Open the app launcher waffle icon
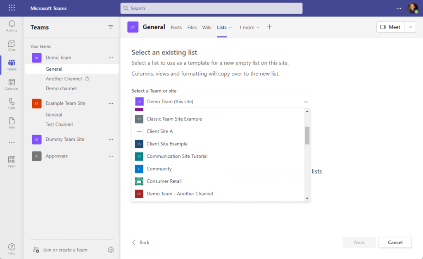423x259 pixels. point(12,8)
